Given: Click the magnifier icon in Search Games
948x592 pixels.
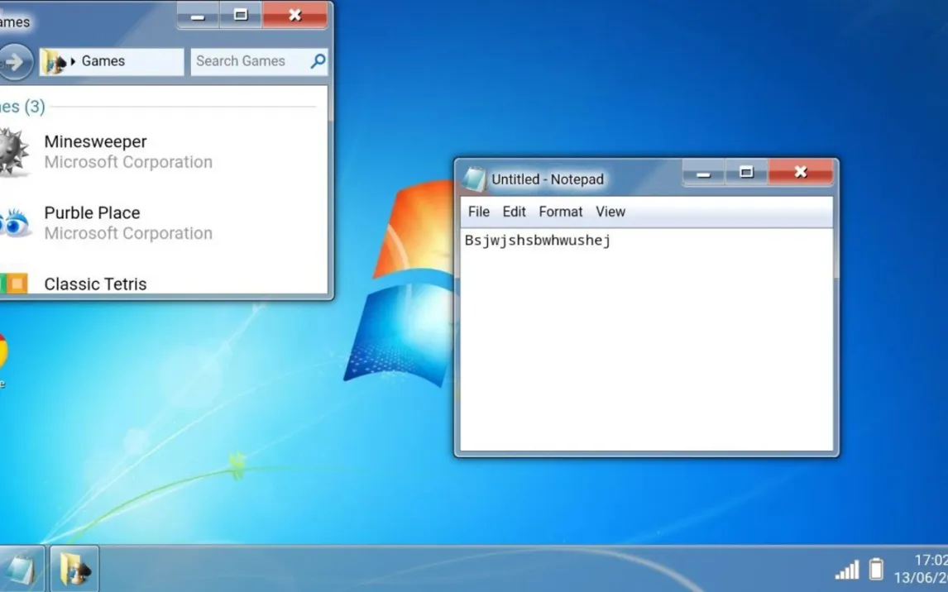Looking at the screenshot, I should (318, 61).
